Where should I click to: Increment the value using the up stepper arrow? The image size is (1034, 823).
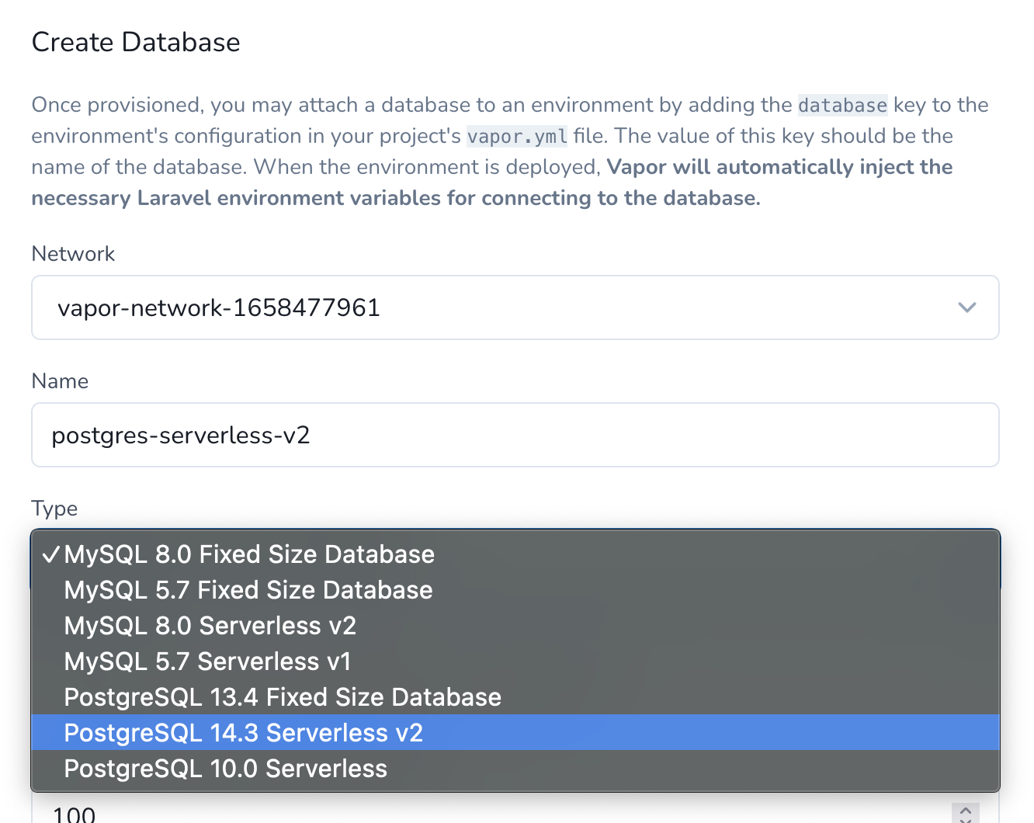[x=966, y=811]
